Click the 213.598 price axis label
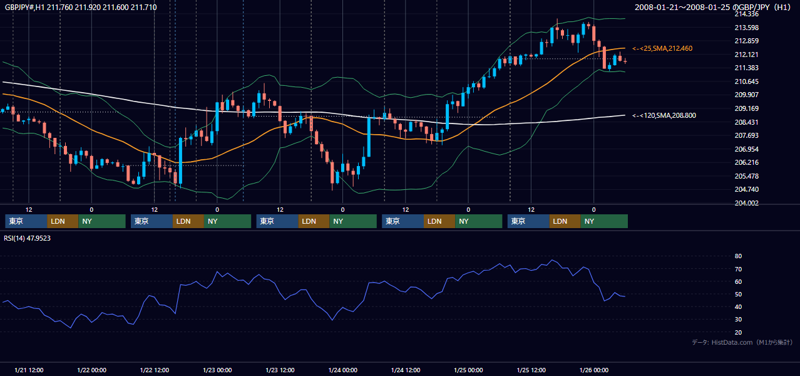Screen dimensions: 800x376 746,28
